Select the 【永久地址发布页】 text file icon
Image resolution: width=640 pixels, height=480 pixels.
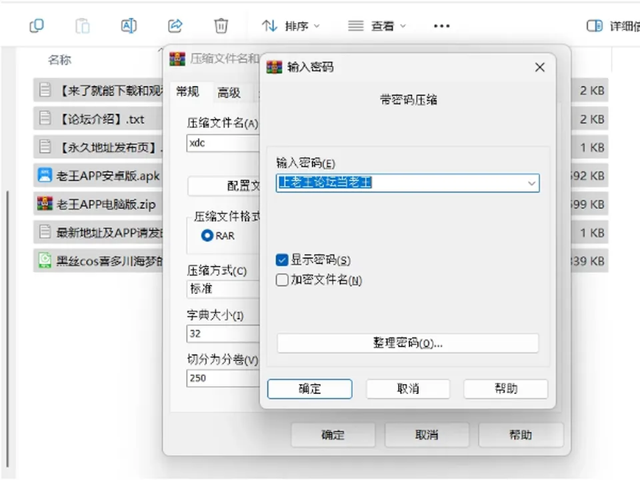(x=45, y=147)
